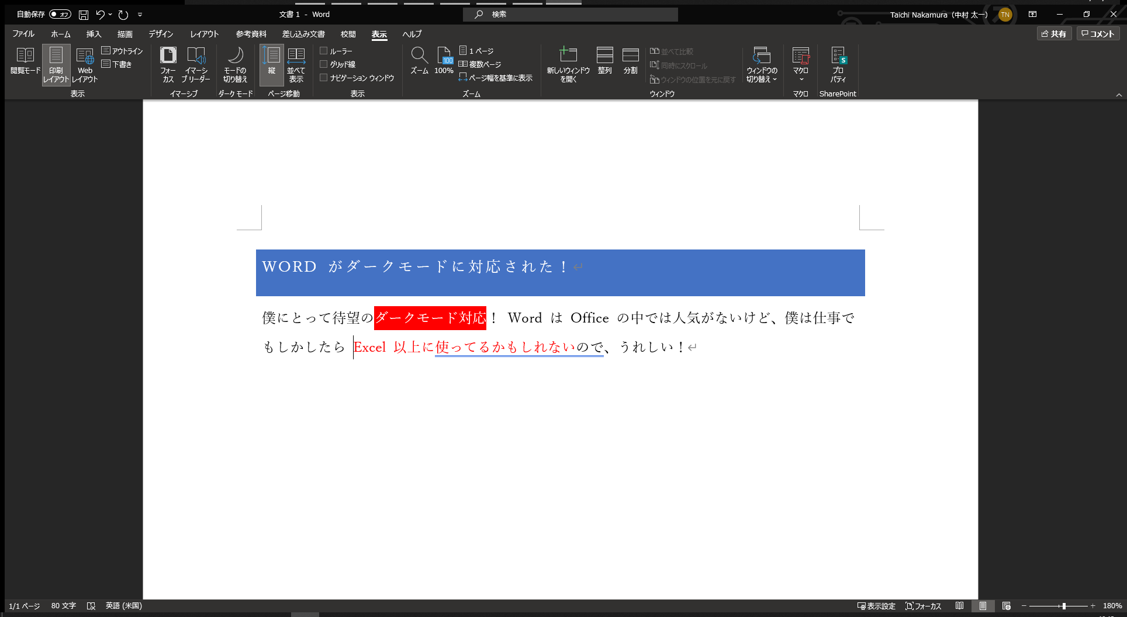Open the 校閲 ribbon tab
1127x617 pixels.
[x=348, y=34]
